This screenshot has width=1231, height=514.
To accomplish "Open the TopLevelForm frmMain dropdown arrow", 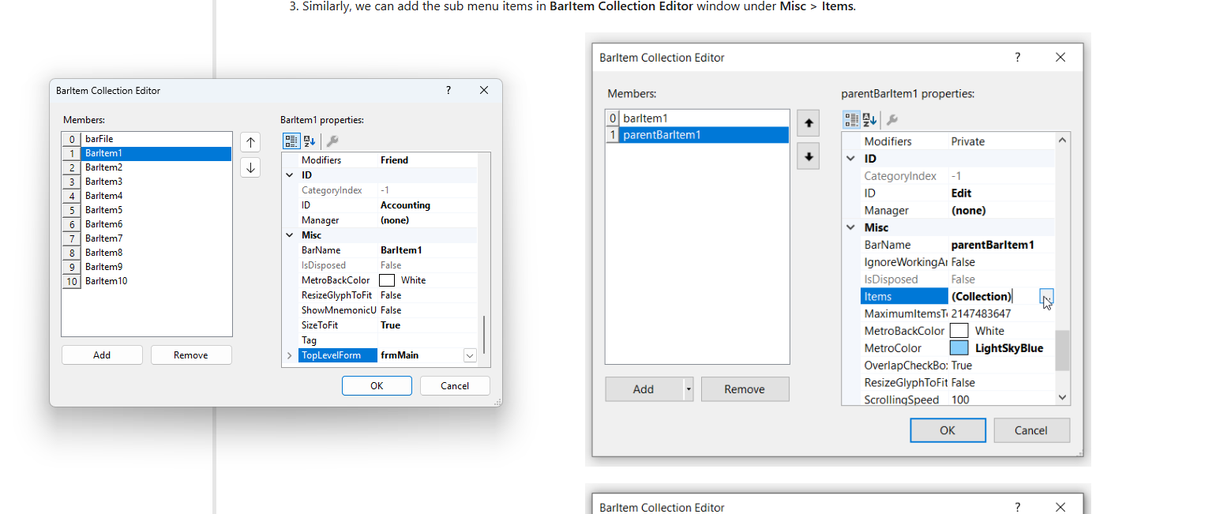I will pyautogui.click(x=470, y=356).
